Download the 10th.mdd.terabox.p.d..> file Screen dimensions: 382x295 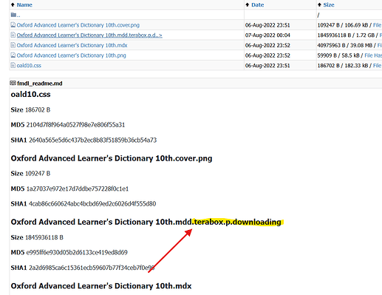89,35
